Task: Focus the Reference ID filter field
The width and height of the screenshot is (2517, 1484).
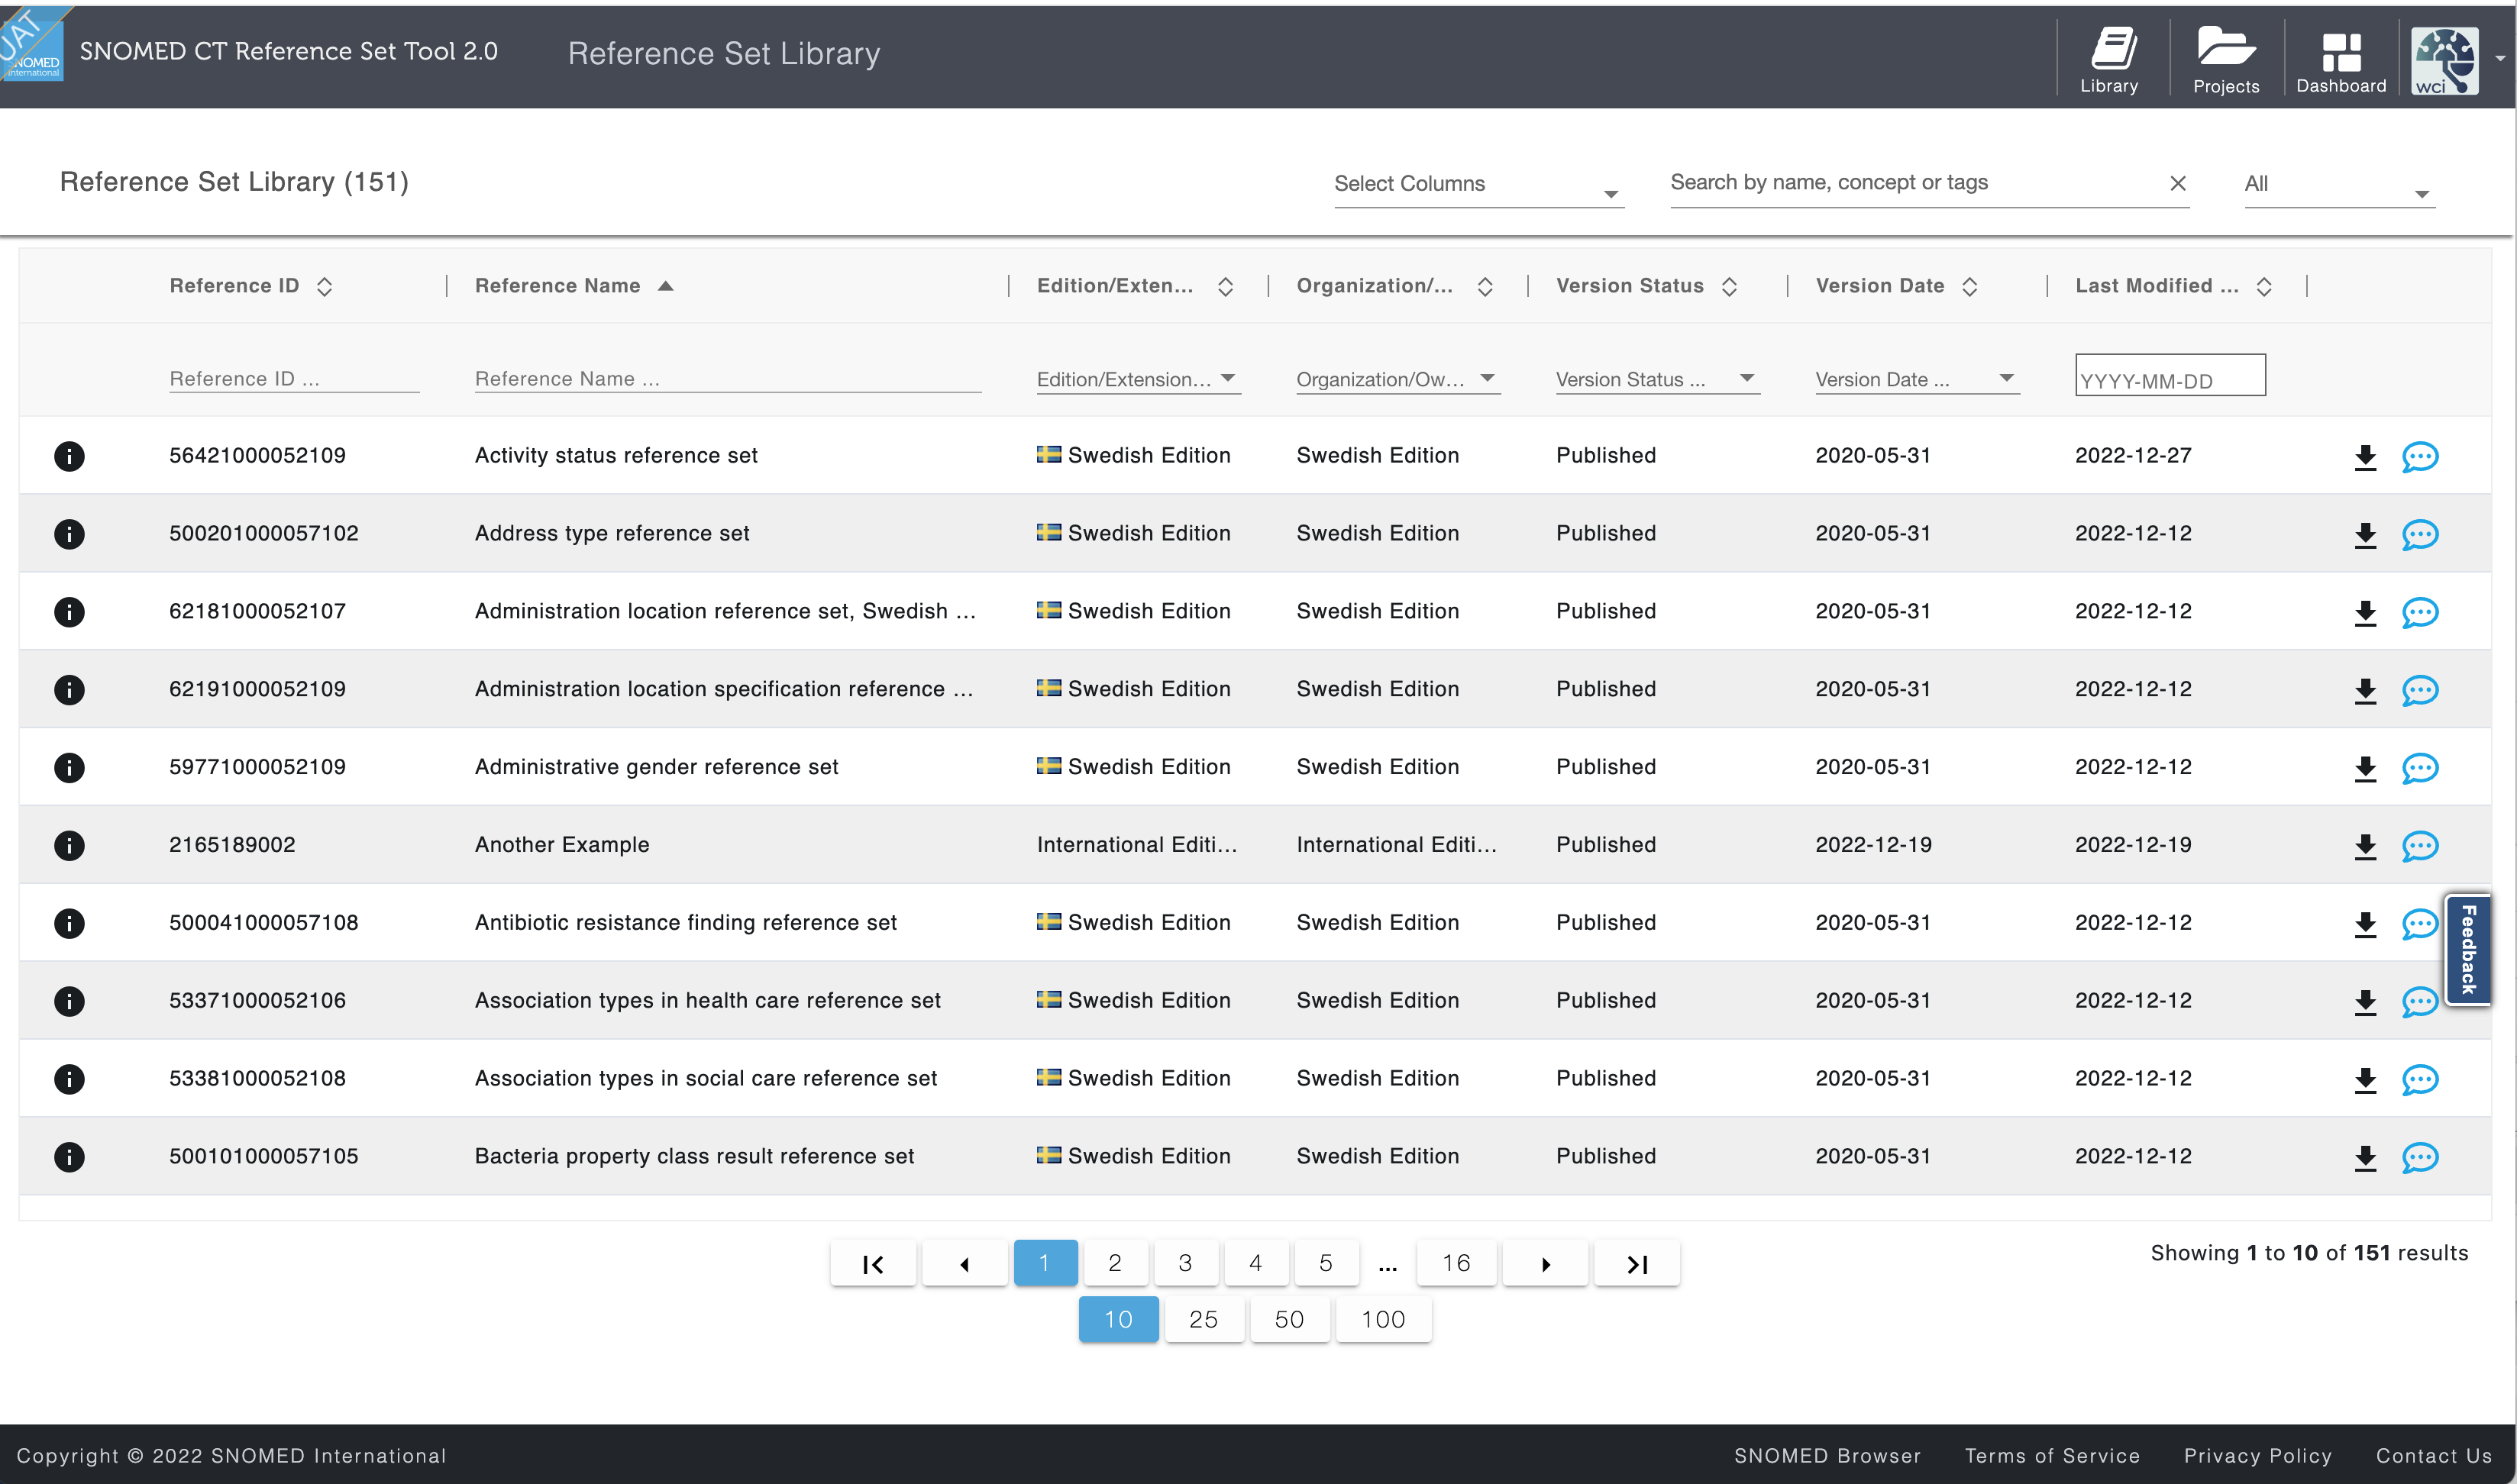Action: click(x=294, y=379)
